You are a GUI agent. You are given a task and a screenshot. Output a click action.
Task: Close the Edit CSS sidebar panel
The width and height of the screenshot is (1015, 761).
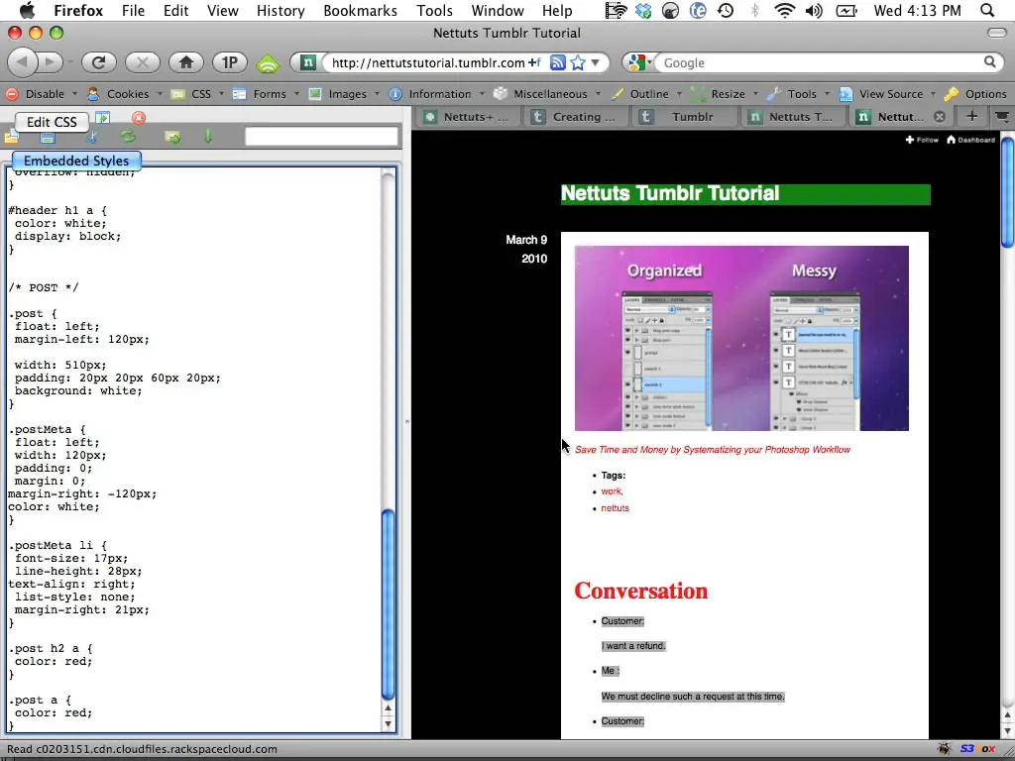tap(139, 118)
